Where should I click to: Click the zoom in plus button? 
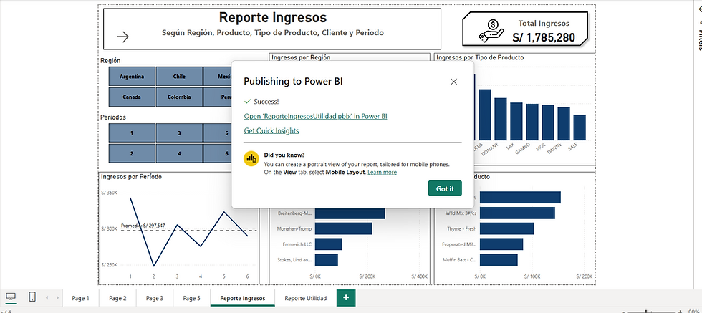click(x=681, y=311)
